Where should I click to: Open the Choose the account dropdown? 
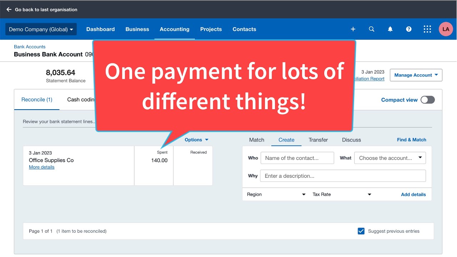click(390, 158)
